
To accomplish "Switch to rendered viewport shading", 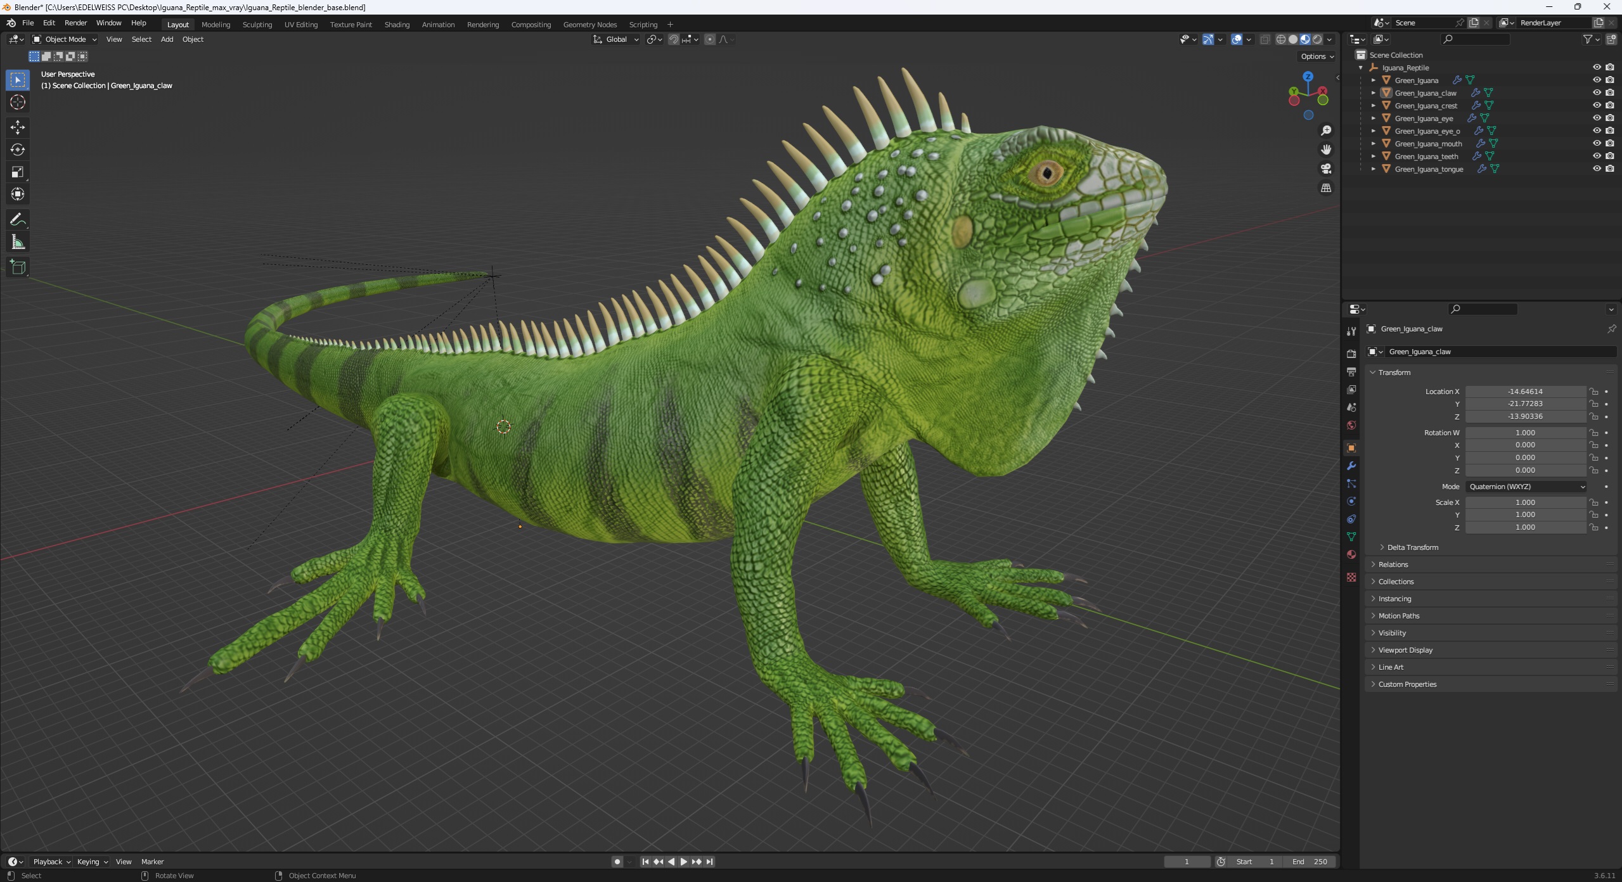I will [1317, 39].
